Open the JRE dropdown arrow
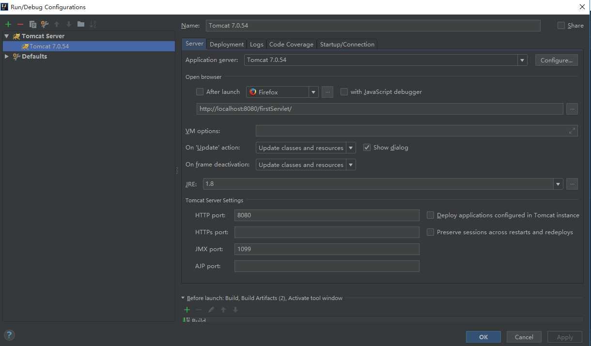The height and width of the screenshot is (346, 591). (559, 184)
